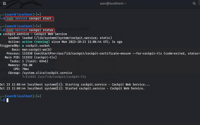Click the green 'active (running)' status text
Image resolution: width=200 pixels, height=125 pixels.
[x=34, y=42]
